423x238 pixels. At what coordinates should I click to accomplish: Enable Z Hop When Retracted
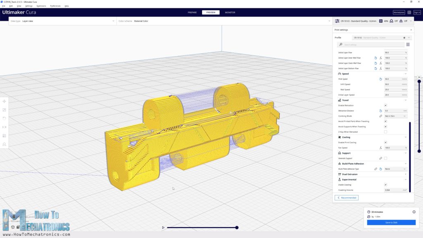[385, 131]
